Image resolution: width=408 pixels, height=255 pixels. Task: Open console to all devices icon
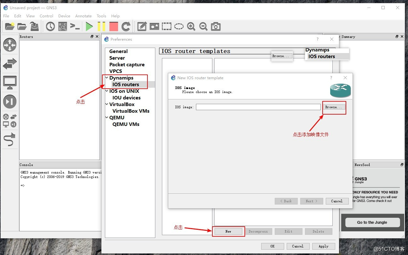click(x=75, y=27)
